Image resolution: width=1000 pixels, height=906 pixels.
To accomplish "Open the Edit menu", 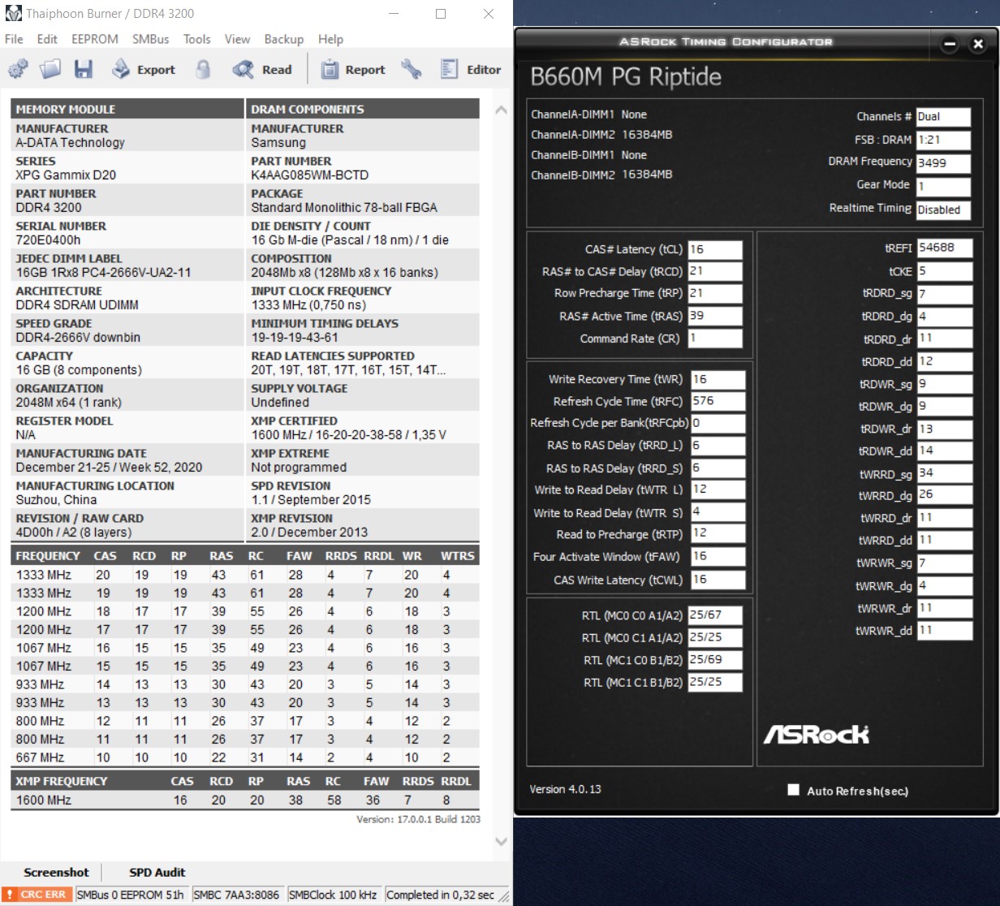I will pyautogui.click(x=47, y=39).
